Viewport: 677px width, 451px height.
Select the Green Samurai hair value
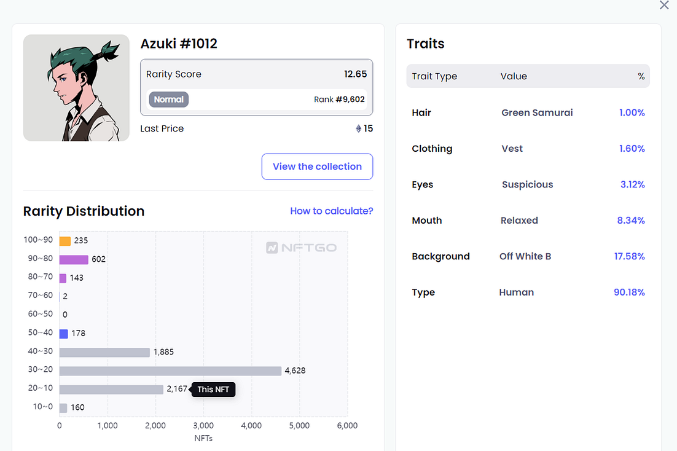pos(537,113)
